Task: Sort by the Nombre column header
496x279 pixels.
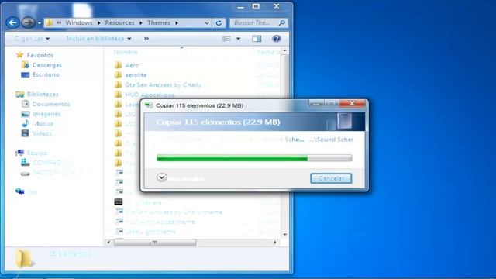Action: coord(126,52)
